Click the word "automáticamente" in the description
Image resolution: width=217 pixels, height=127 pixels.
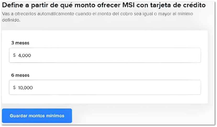[x=50, y=14]
